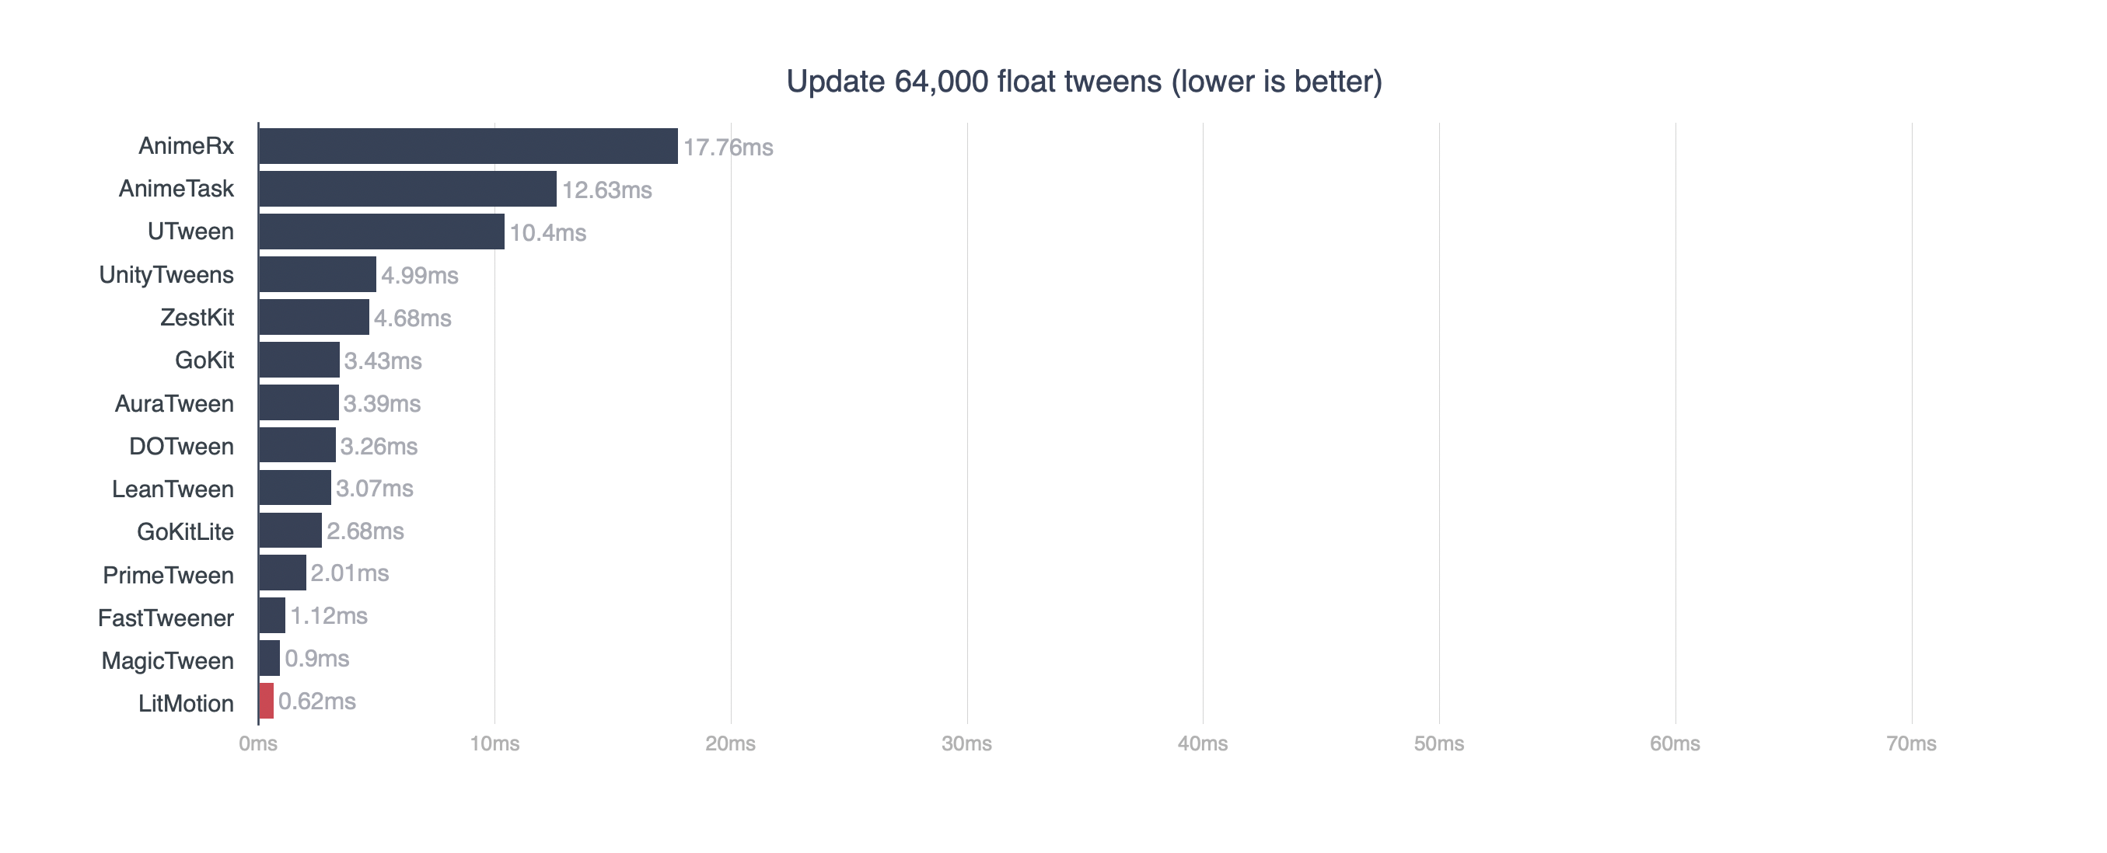The image size is (2107, 853).
Task: Click the AnimeRx bar
Action: click(468, 146)
